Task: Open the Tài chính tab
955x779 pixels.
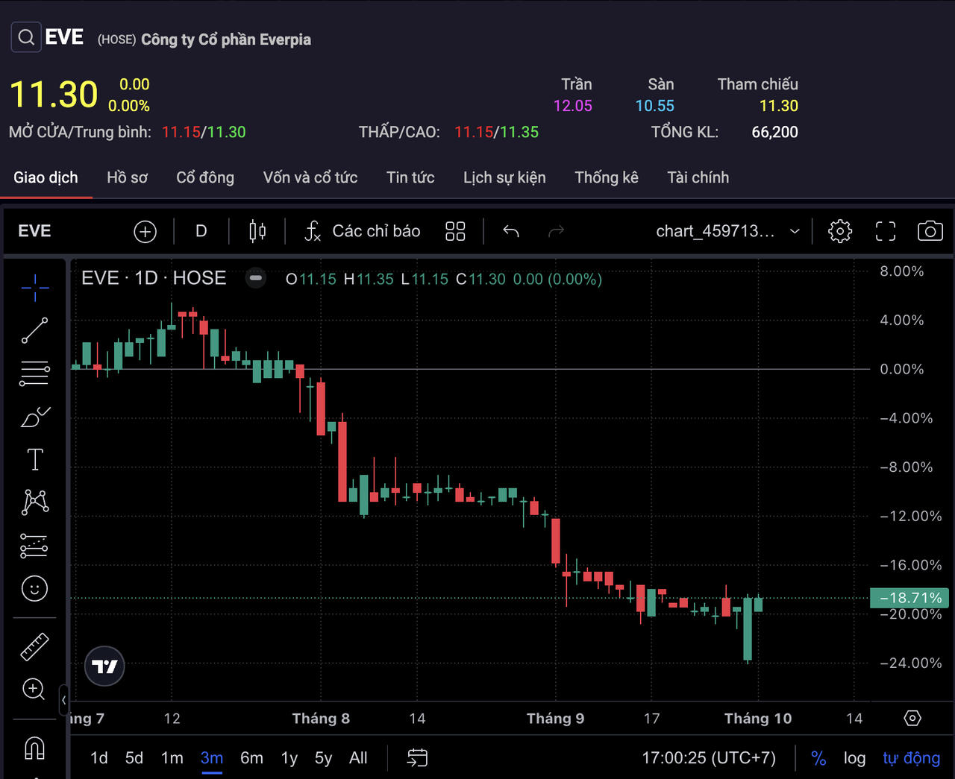Action: (698, 177)
